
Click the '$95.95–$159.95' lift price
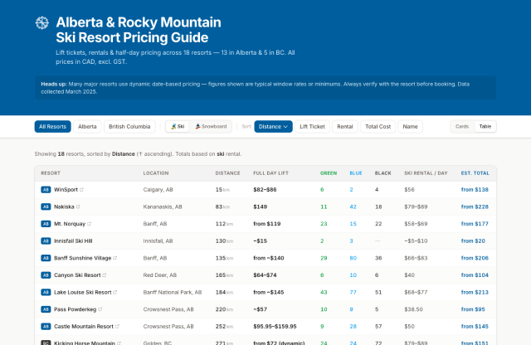[275, 327]
